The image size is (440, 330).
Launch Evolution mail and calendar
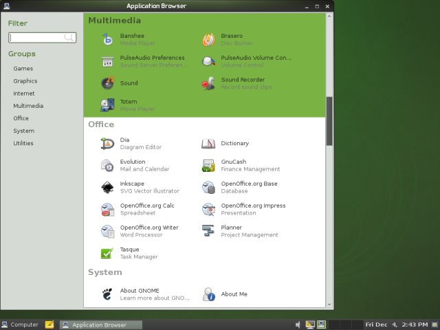[x=107, y=166]
